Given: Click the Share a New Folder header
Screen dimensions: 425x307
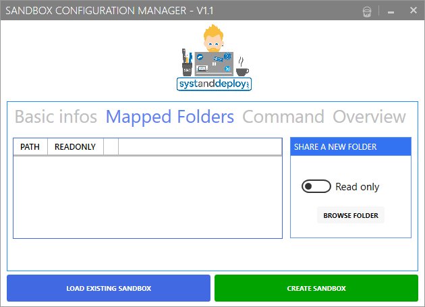Looking at the screenshot, I should pyautogui.click(x=350, y=146).
